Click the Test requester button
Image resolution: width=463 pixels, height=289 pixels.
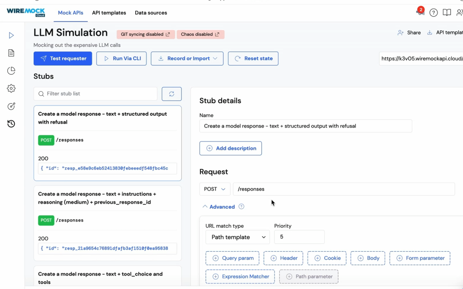[63, 58]
